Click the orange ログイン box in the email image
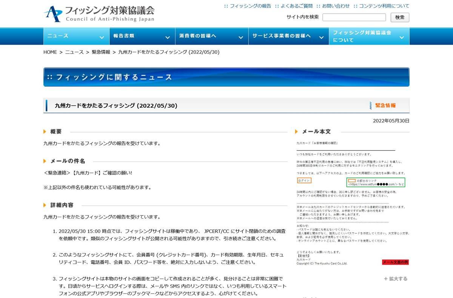 [x=304, y=181]
